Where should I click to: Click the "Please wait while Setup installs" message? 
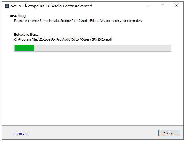click(36, 21)
